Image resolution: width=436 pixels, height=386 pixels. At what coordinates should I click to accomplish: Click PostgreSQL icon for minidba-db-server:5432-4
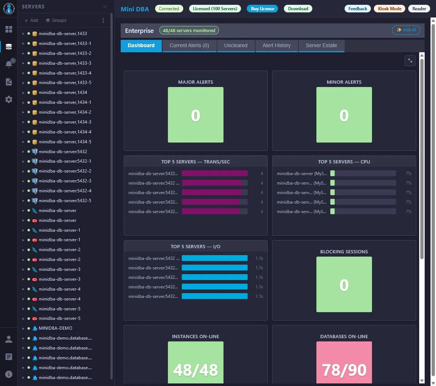coord(35,191)
